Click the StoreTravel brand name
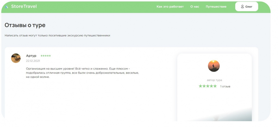 point(24,6)
